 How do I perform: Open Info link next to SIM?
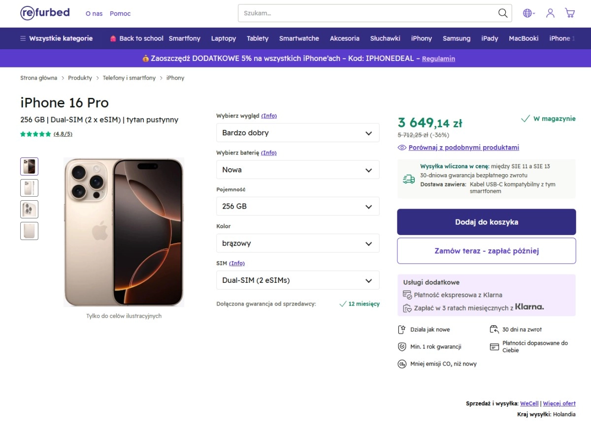(x=237, y=263)
